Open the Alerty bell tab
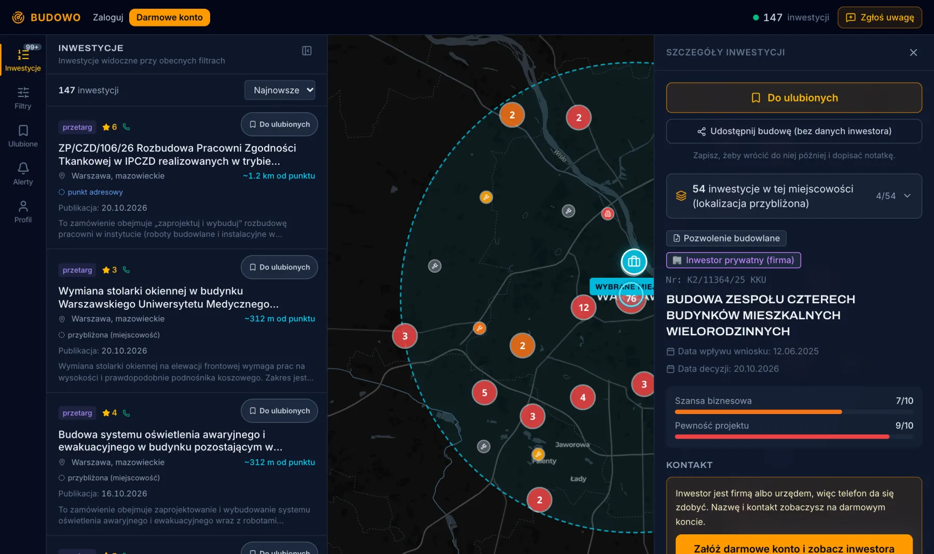This screenshot has height=554, width=934. point(23,174)
